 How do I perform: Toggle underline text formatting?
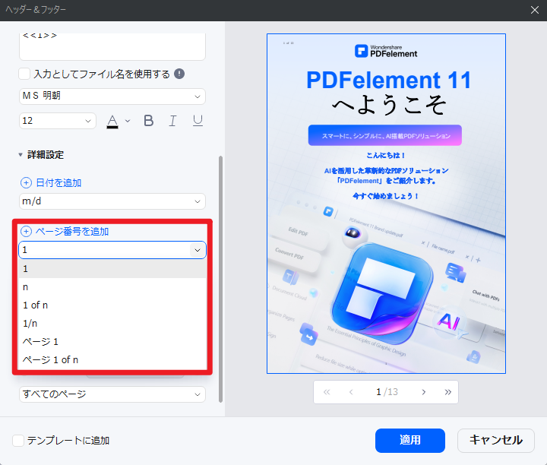198,121
